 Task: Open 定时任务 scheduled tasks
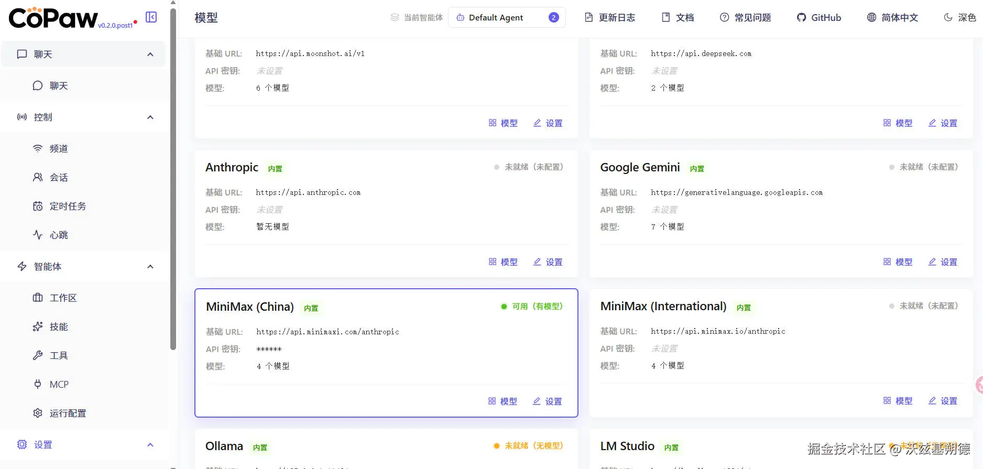[x=68, y=206]
